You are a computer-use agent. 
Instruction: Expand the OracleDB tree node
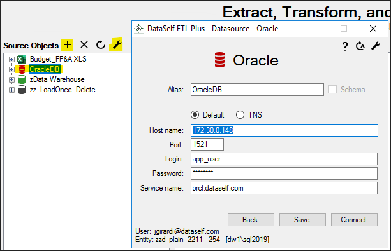[11, 69]
